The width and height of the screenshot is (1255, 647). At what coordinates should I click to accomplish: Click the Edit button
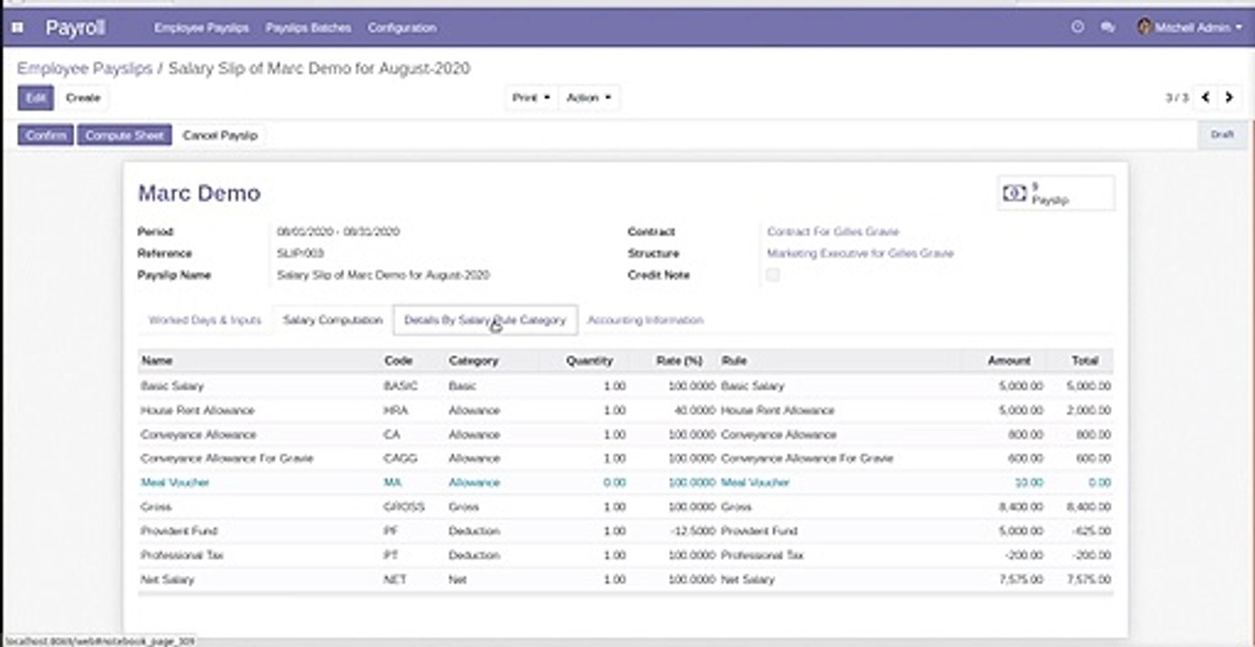coord(36,98)
